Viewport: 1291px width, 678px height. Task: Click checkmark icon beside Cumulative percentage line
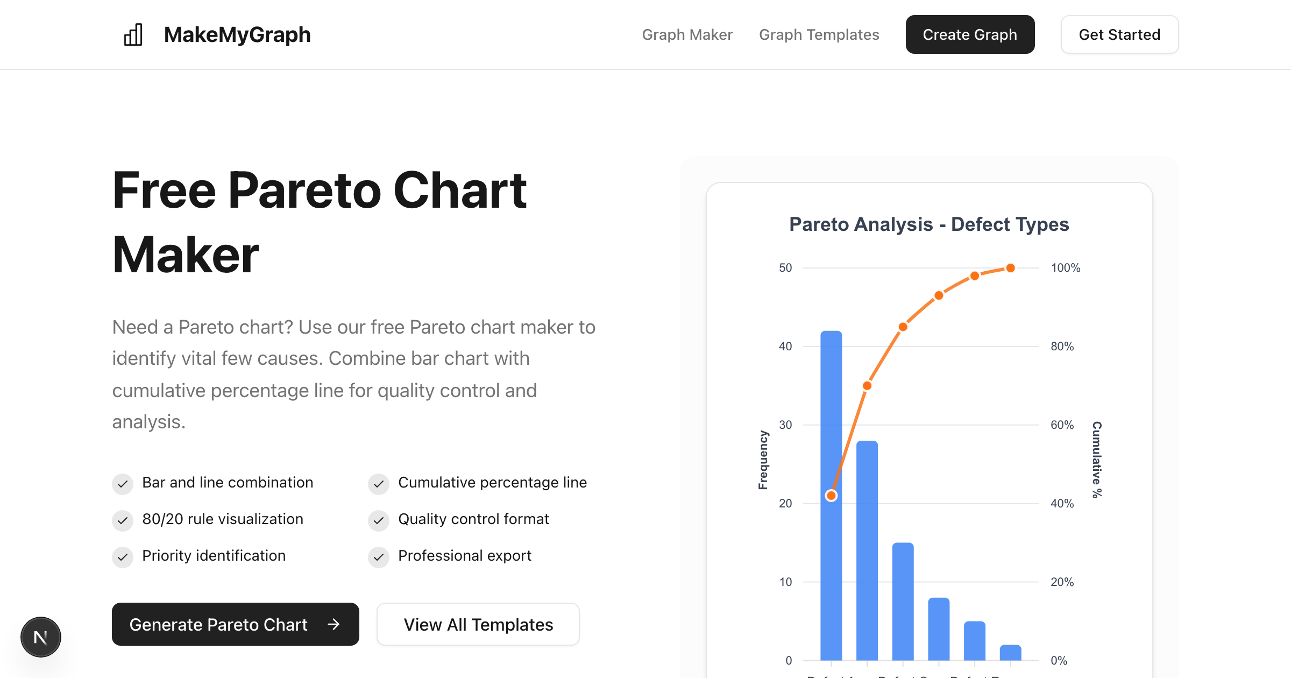379,484
